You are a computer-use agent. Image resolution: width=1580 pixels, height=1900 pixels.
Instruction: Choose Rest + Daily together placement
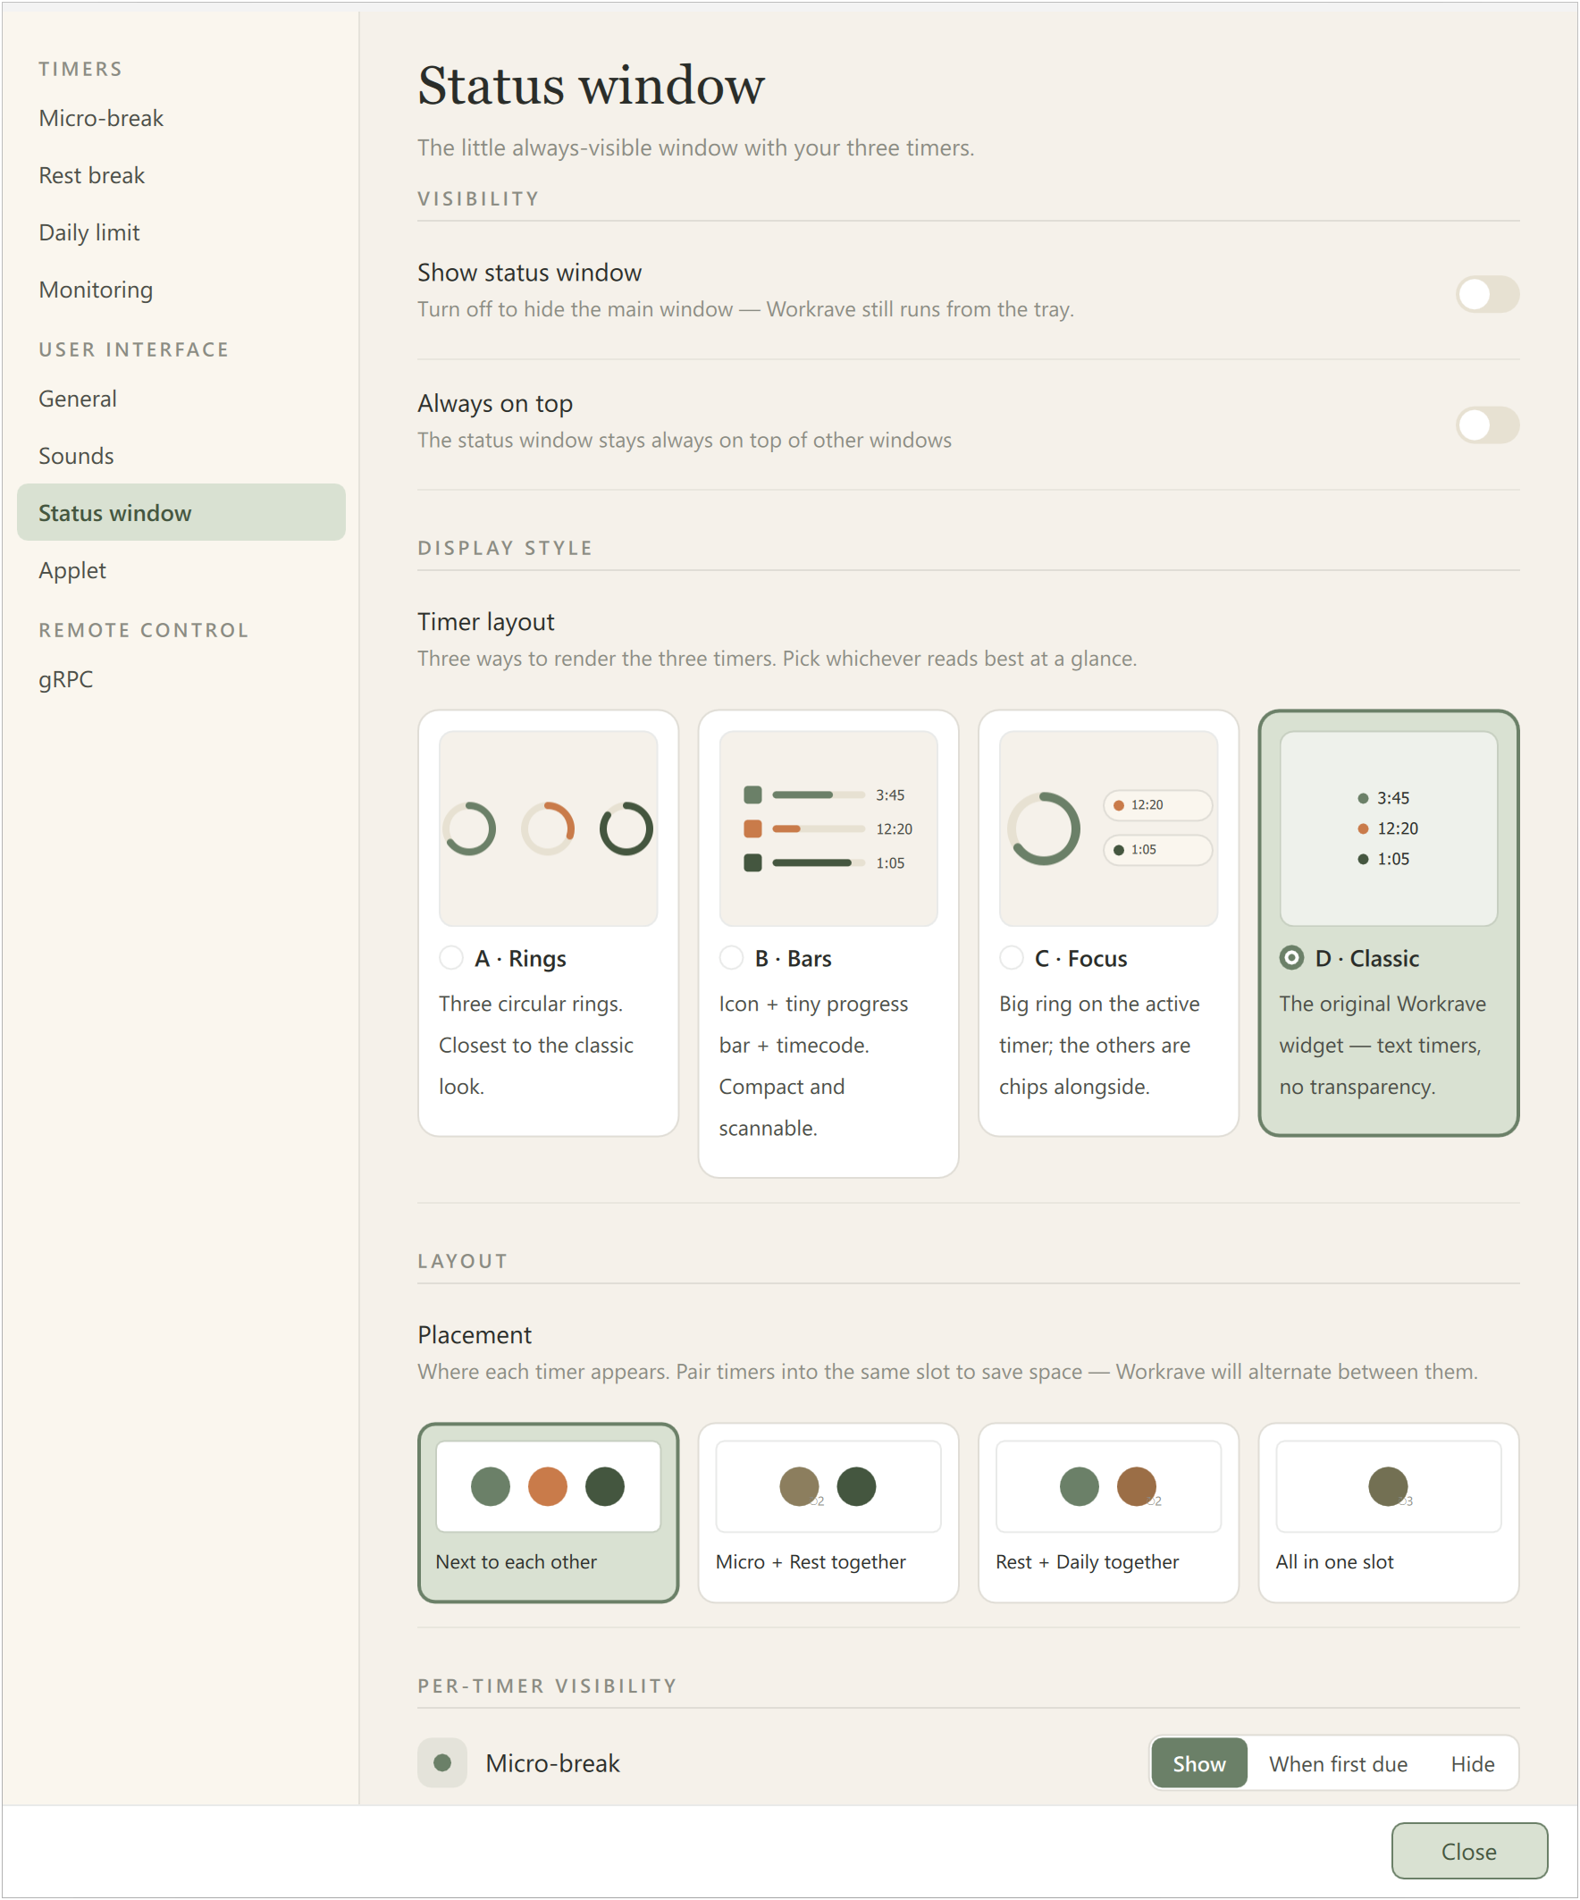coord(1108,1513)
